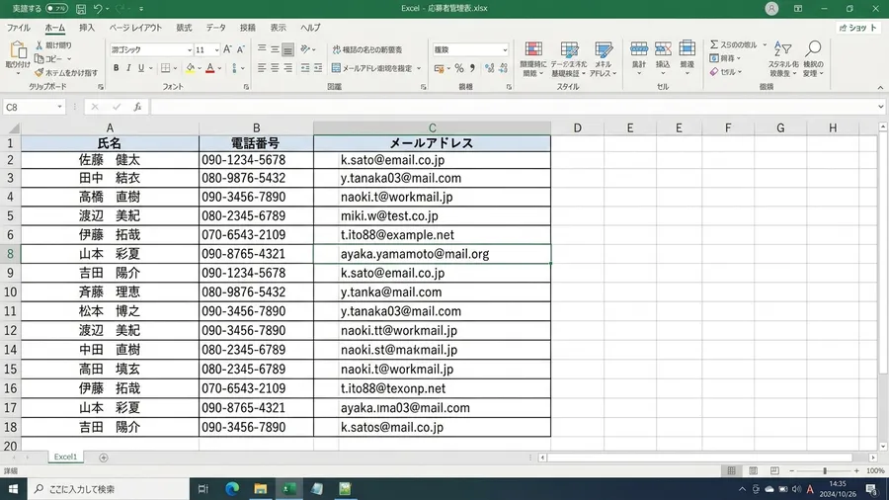Toggle Italic formatting

pyautogui.click(x=128, y=68)
